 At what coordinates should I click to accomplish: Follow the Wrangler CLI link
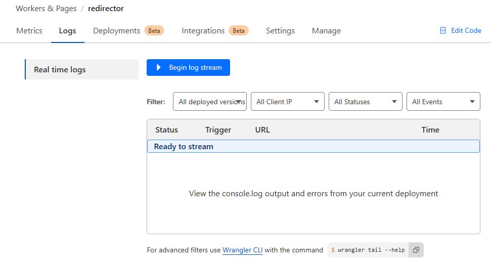tap(242, 250)
